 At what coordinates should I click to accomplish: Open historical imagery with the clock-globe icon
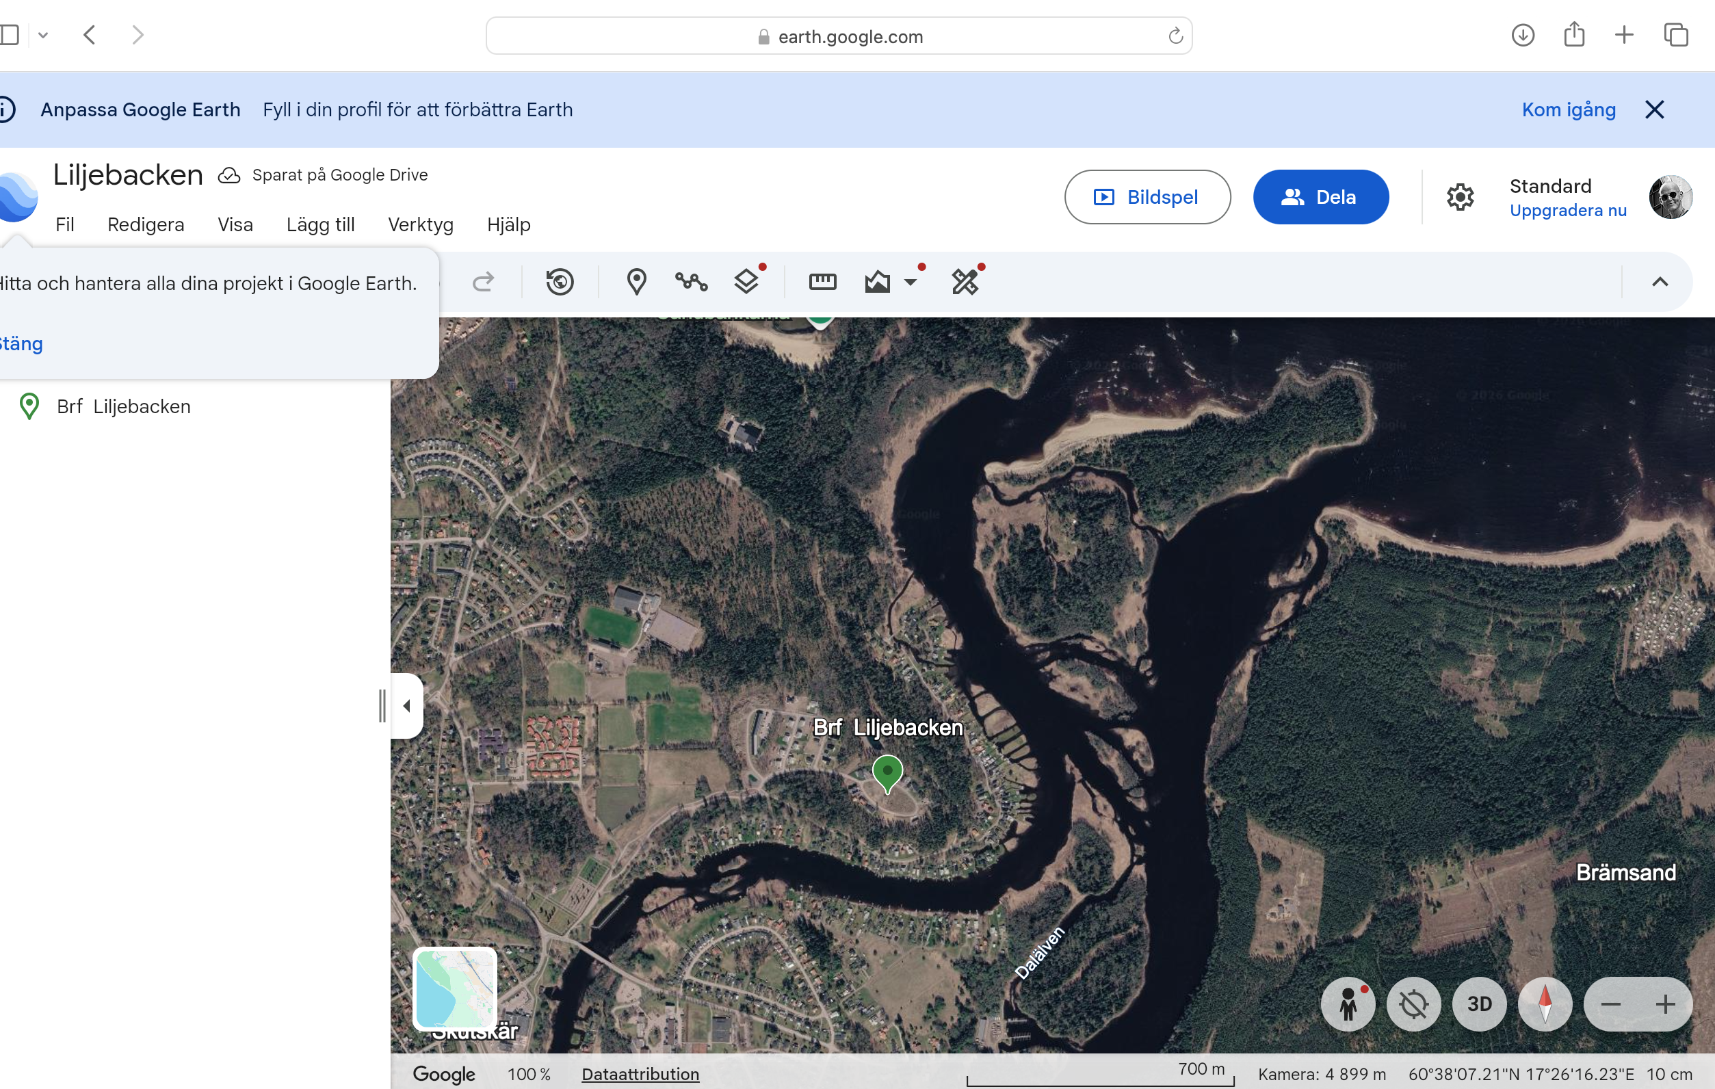tap(560, 282)
